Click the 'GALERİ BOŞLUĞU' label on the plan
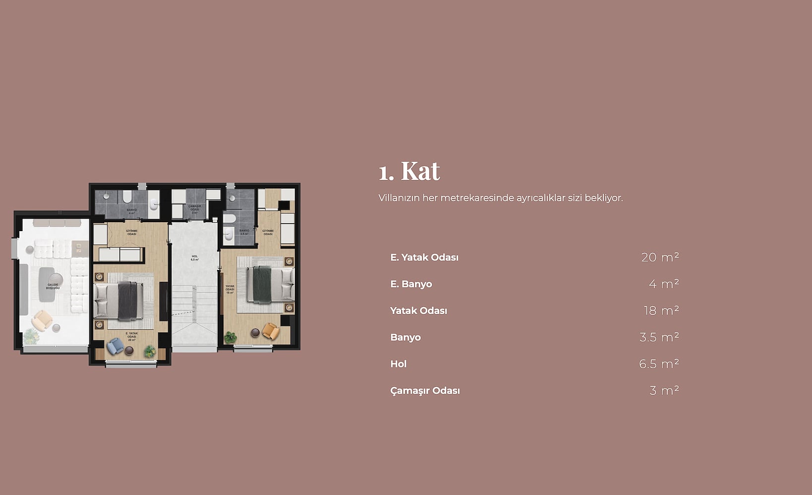812x495 pixels. tap(53, 287)
